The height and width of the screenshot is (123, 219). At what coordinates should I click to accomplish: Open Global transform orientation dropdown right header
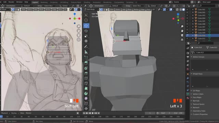point(153,6)
